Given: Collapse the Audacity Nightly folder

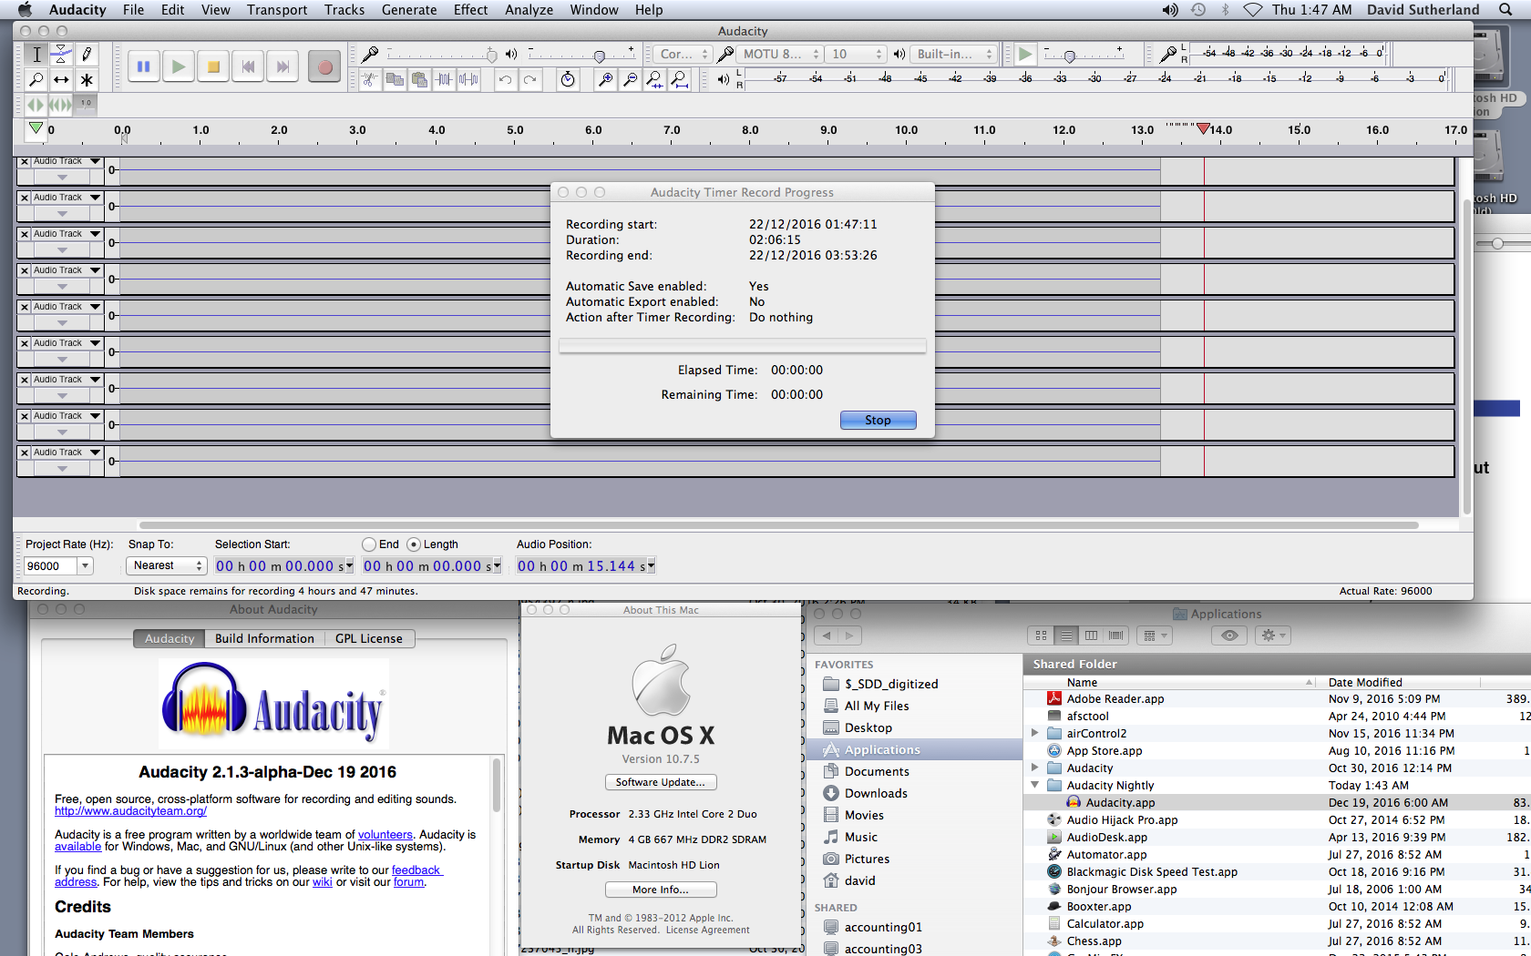Looking at the screenshot, I should click(1034, 785).
